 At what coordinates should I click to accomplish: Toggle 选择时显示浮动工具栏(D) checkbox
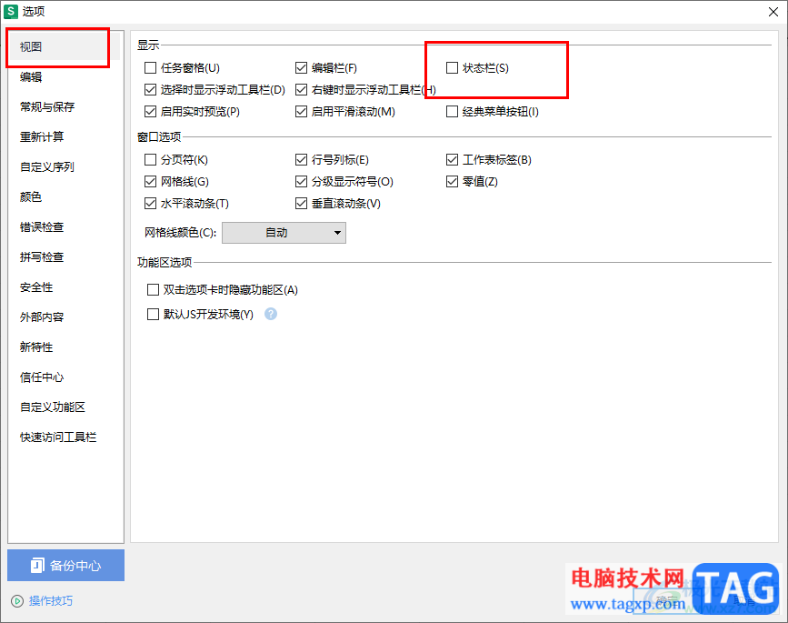coord(150,89)
